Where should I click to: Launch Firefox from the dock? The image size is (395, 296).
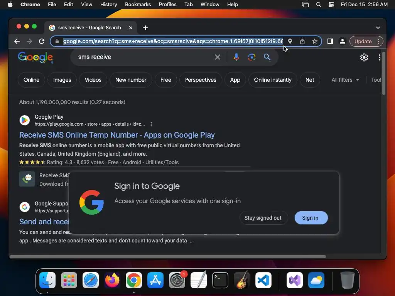112,280
